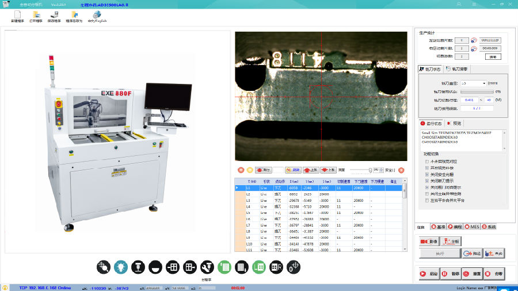Enable the 左右平台合并大平台 checkbox
The height and width of the screenshot is (291, 518).
(426, 201)
